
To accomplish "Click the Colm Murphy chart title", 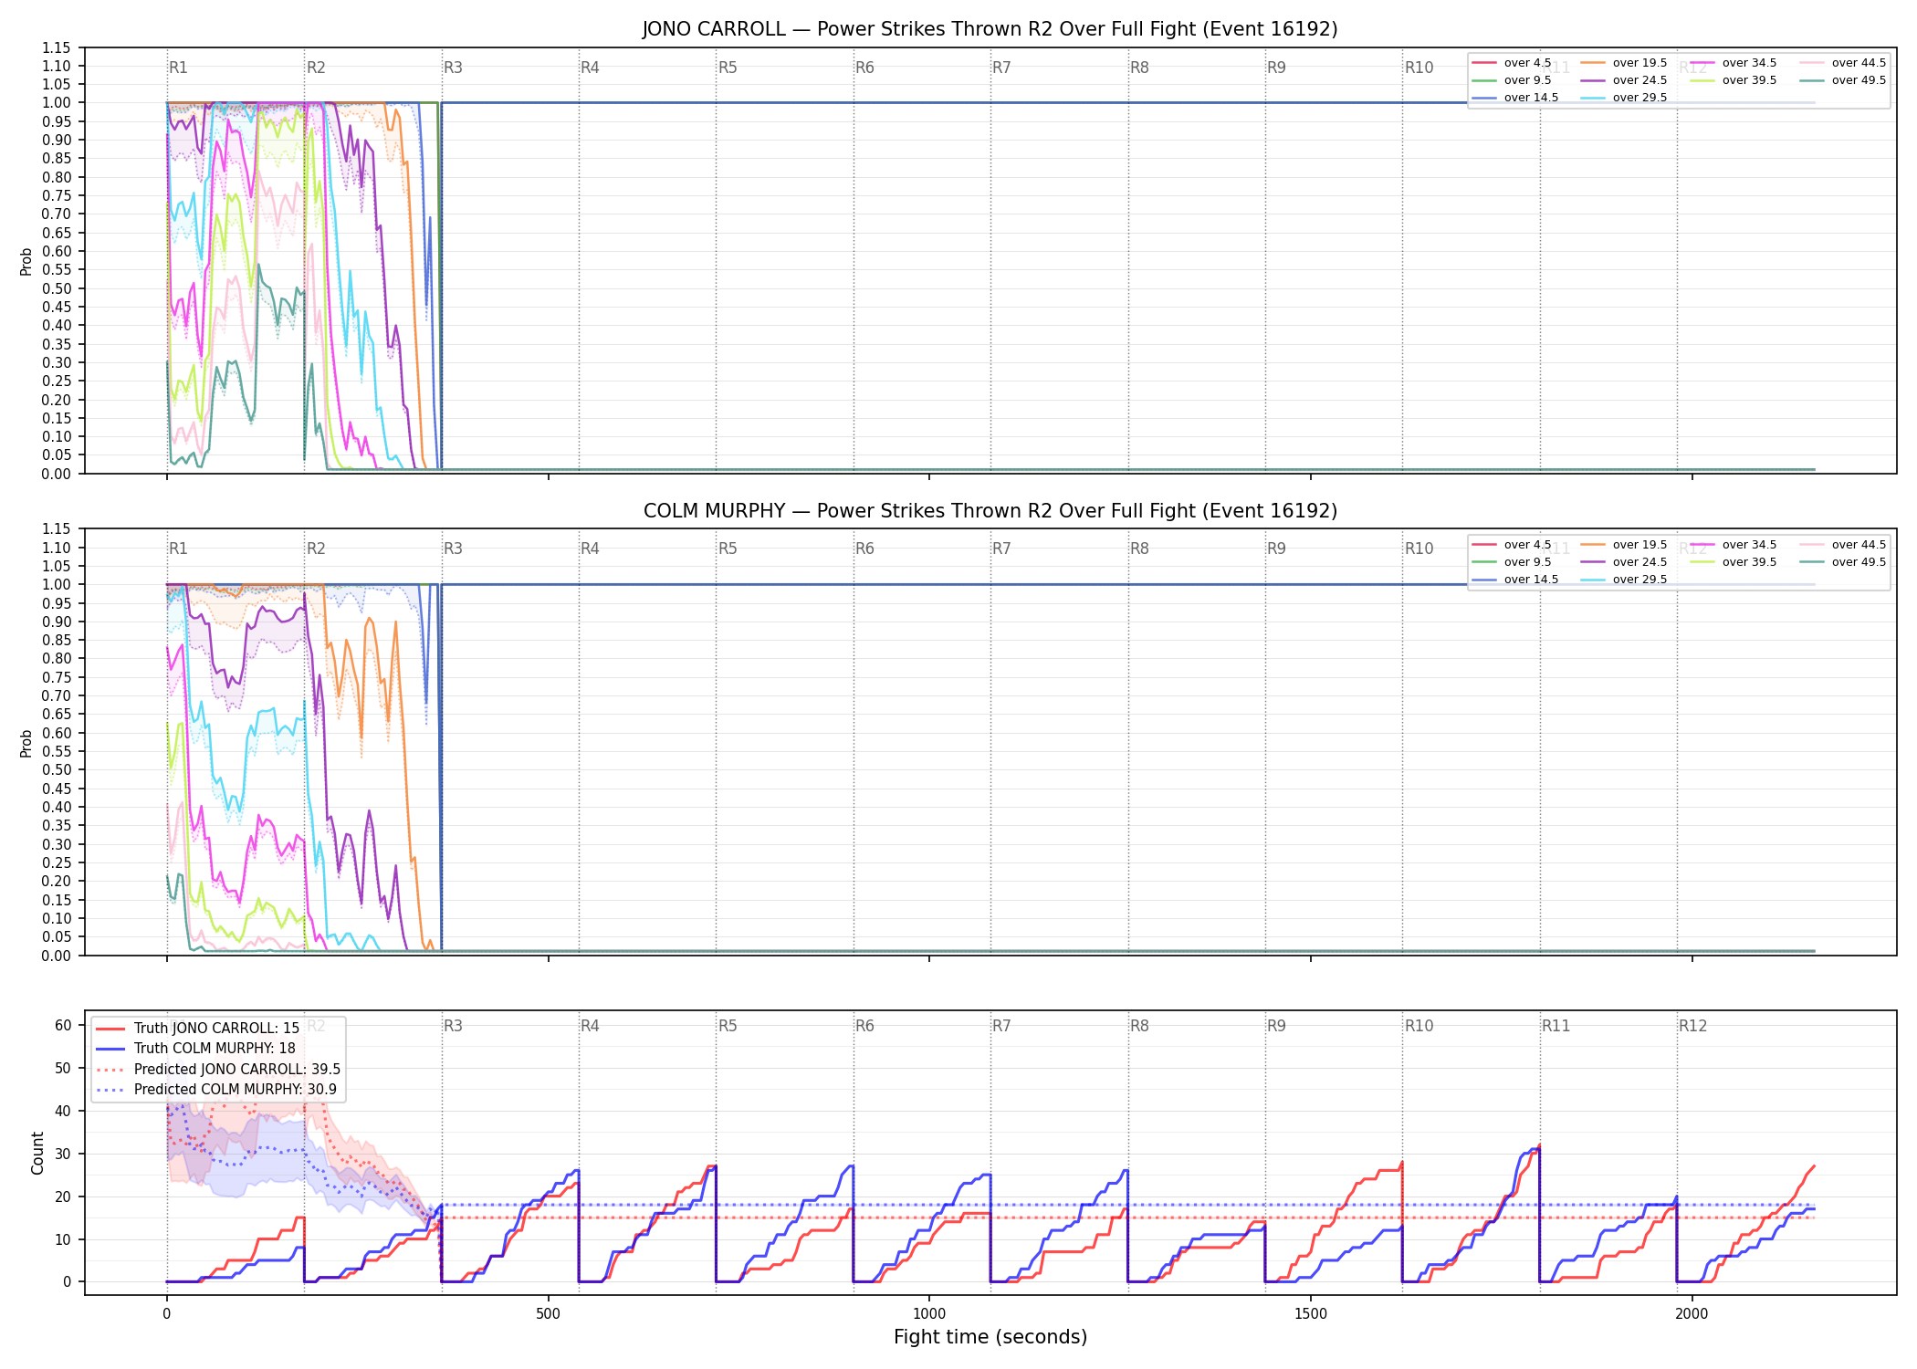I will (x=990, y=511).
